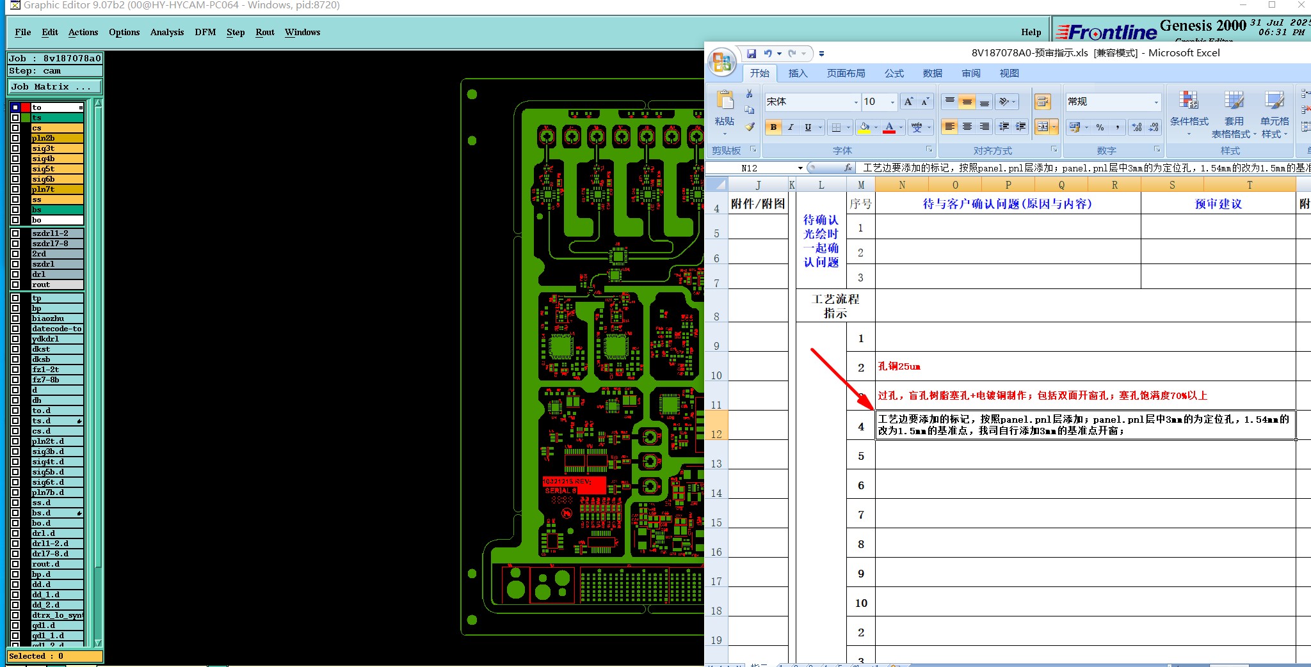The height and width of the screenshot is (667, 1311).
Task: Decrease font size with the smaller A icon
Action: tap(925, 102)
